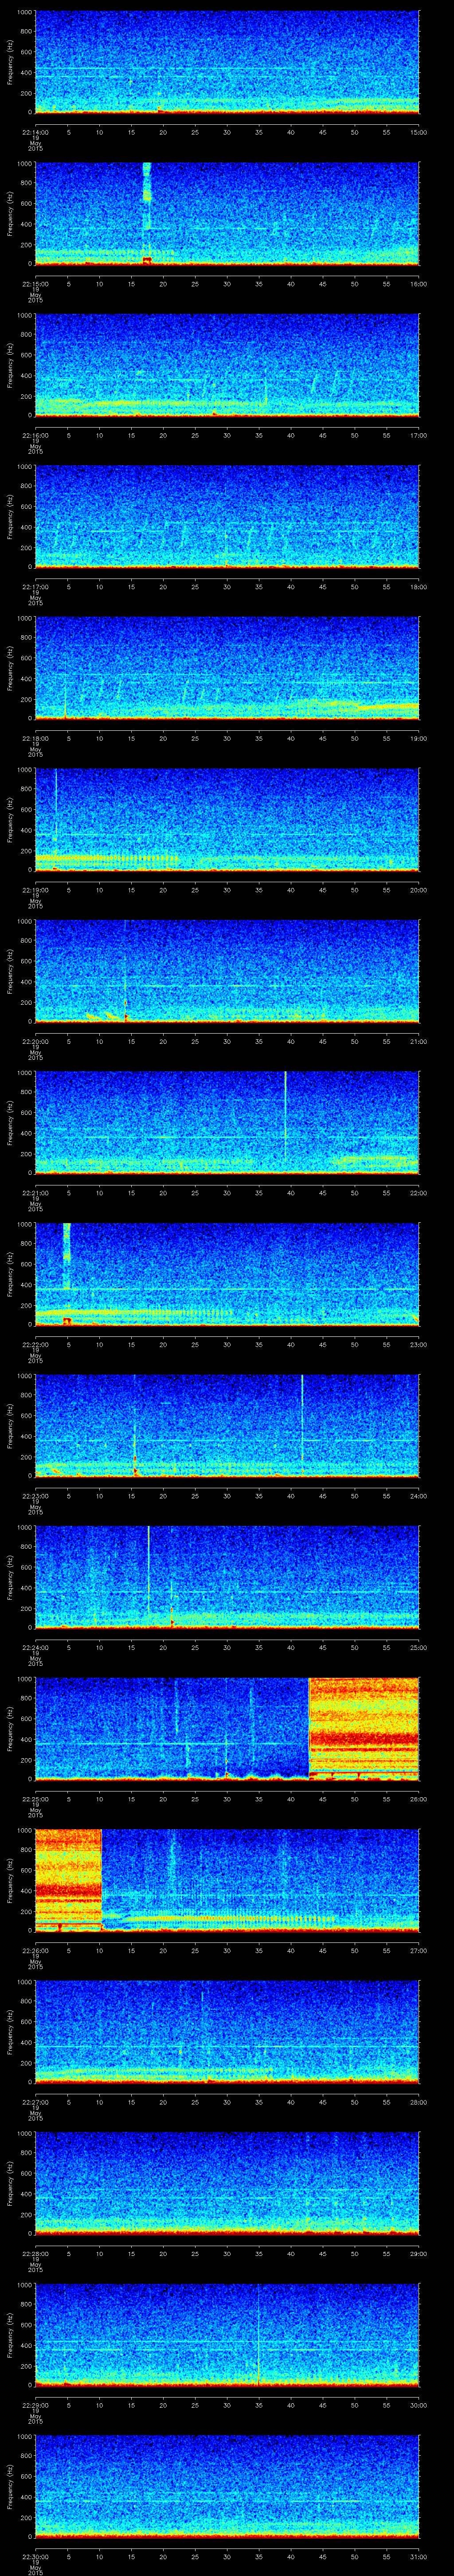Click the "22:22:00" start time label
454x2576 pixels.
click(x=36, y=1344)
